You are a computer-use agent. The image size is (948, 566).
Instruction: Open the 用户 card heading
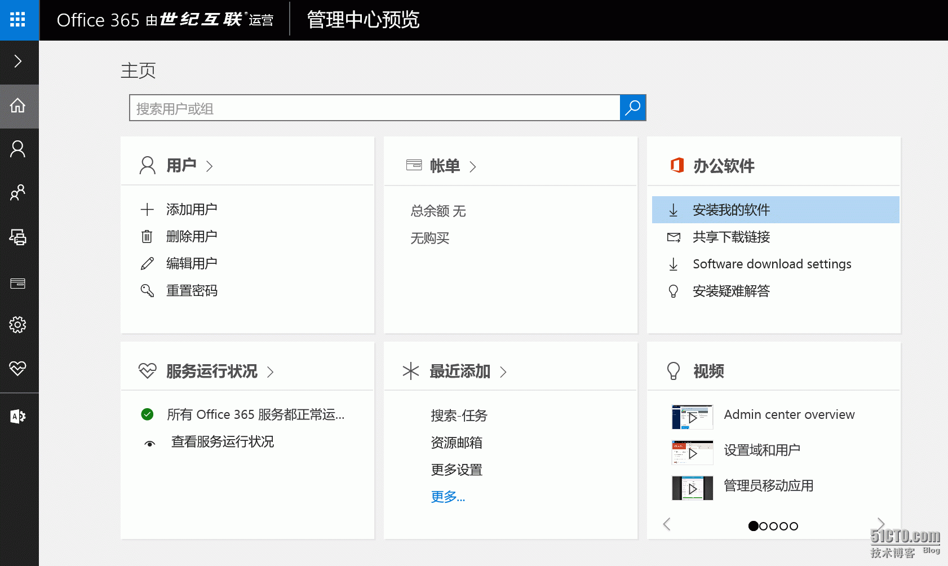(x=181, y=165)
